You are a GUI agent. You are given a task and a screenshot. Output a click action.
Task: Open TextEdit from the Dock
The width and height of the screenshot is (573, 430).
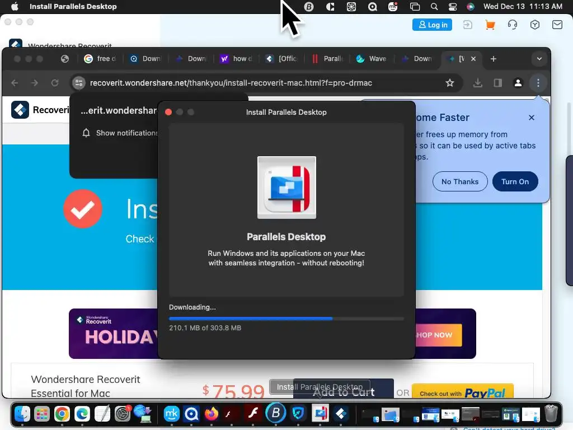click(102, 414)
